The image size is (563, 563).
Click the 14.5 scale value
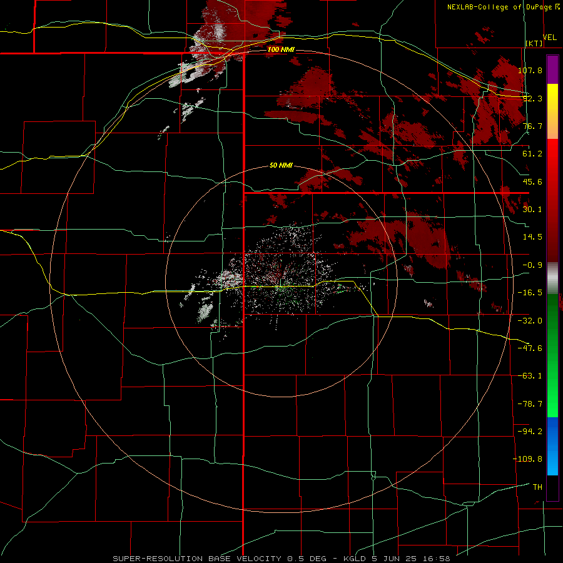pos(532,237)
